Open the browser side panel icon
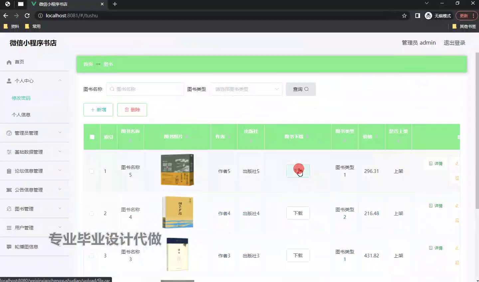 tap(417, 16)
